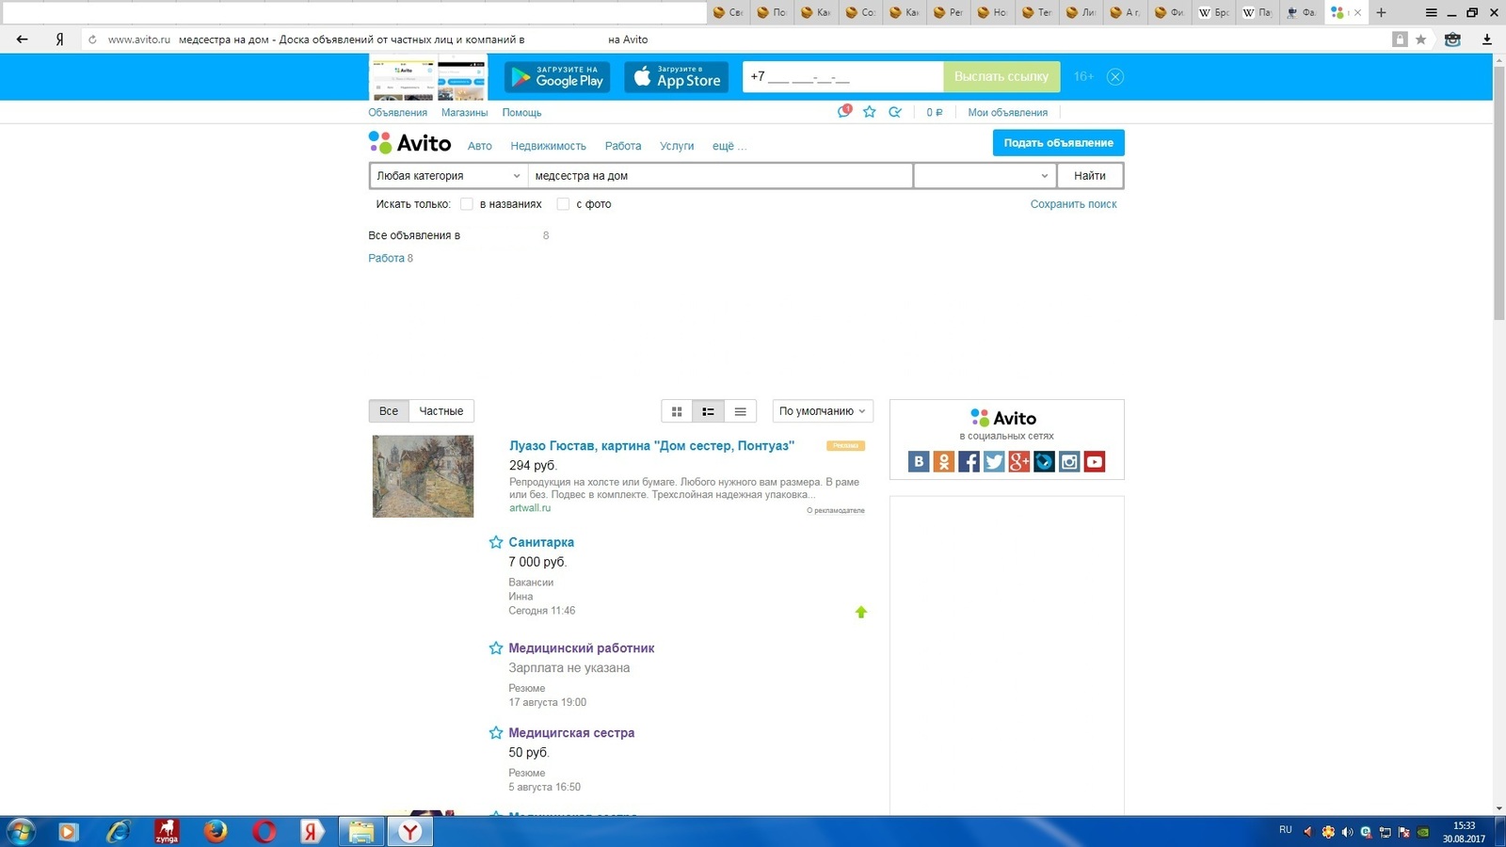
Task: Show only Частные listings
Action: click(441, 411)
